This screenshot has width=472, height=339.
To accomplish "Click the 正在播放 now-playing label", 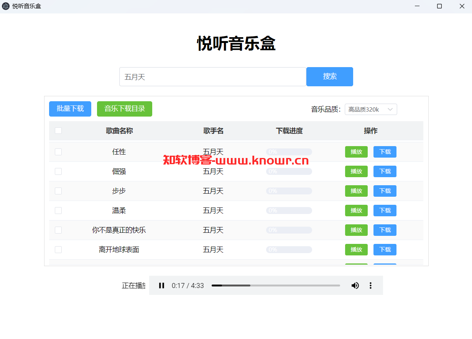I will pyautogui.click(x=134, y=286).
